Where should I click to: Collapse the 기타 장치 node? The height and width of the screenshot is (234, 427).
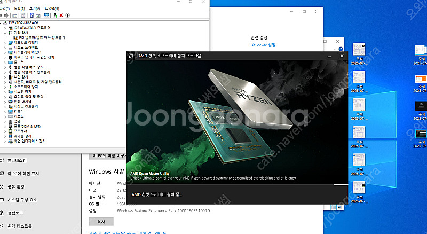(x=5, y=33)
